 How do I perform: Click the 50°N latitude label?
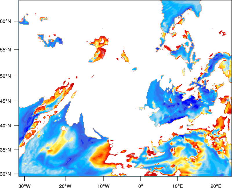[x=6, y=76]
